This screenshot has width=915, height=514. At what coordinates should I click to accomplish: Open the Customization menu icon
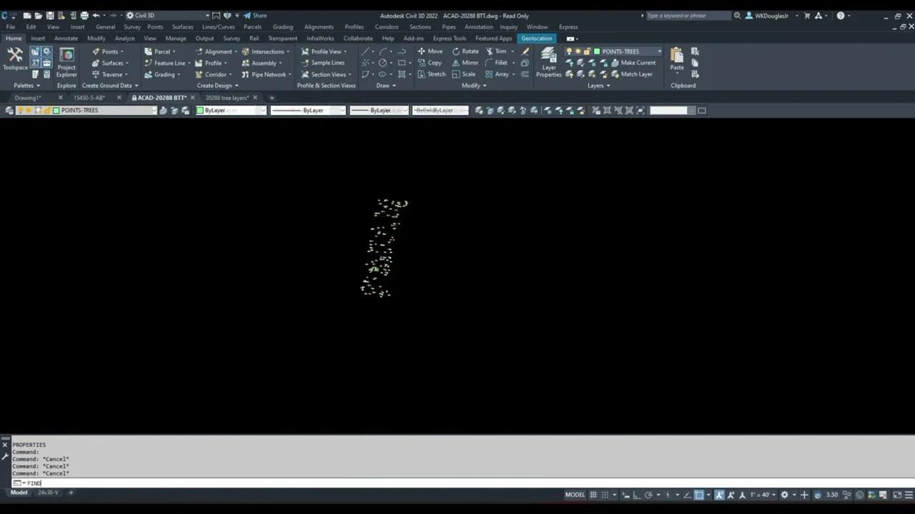[x=910, y=495]
